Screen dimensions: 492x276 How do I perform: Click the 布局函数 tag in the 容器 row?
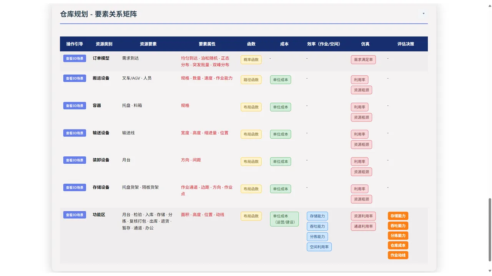pyautogui.click(x=251, y=107)
